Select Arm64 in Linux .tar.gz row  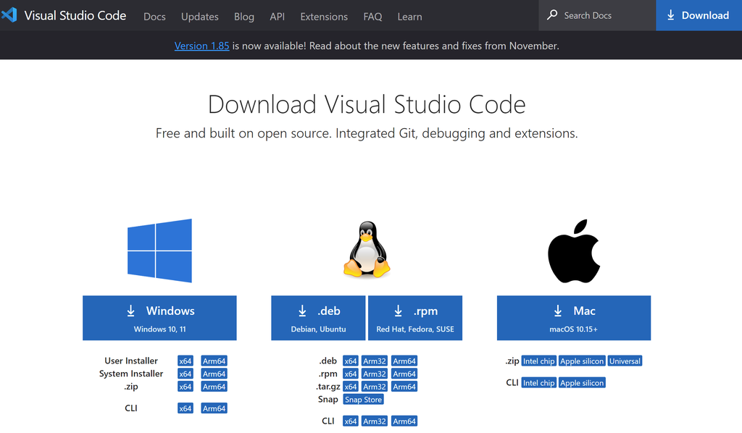point(404,387)
